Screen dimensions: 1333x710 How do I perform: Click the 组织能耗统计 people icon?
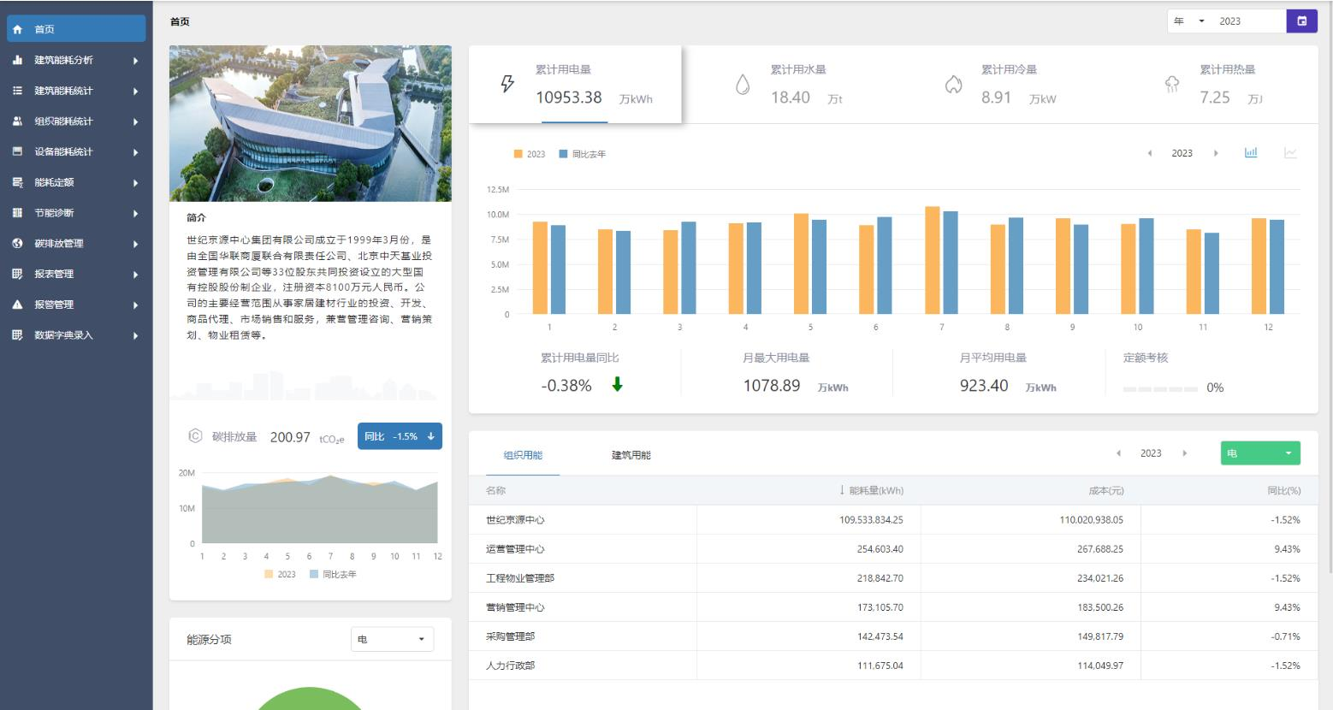coord(17,121)
